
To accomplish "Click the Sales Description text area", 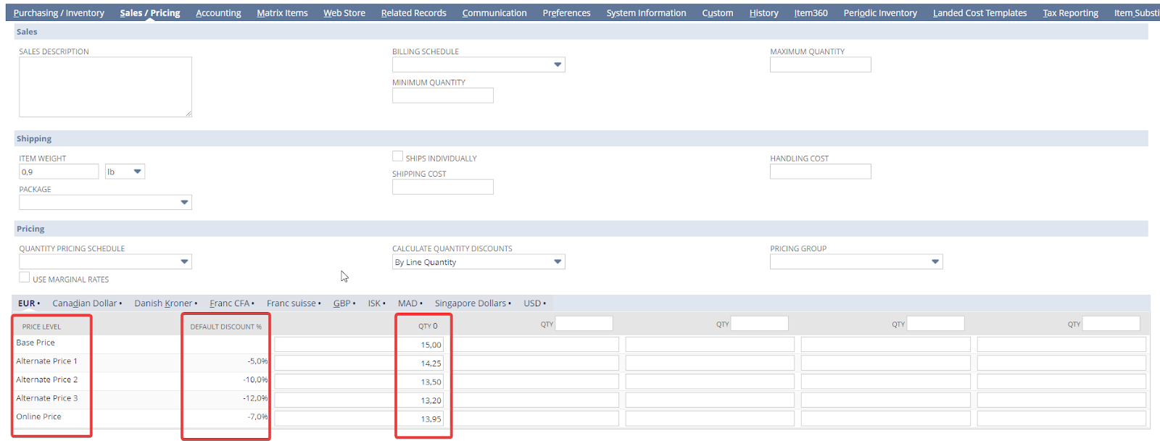I will tap(105, 87).
